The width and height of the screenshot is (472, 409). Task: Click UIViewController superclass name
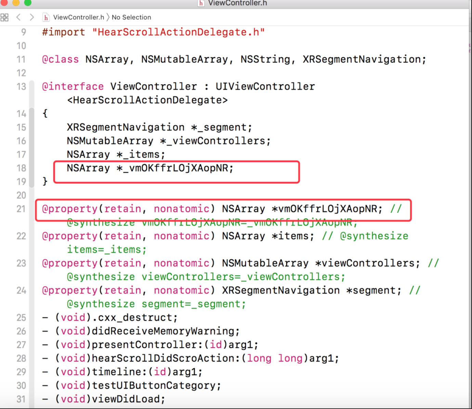(265, 86)
